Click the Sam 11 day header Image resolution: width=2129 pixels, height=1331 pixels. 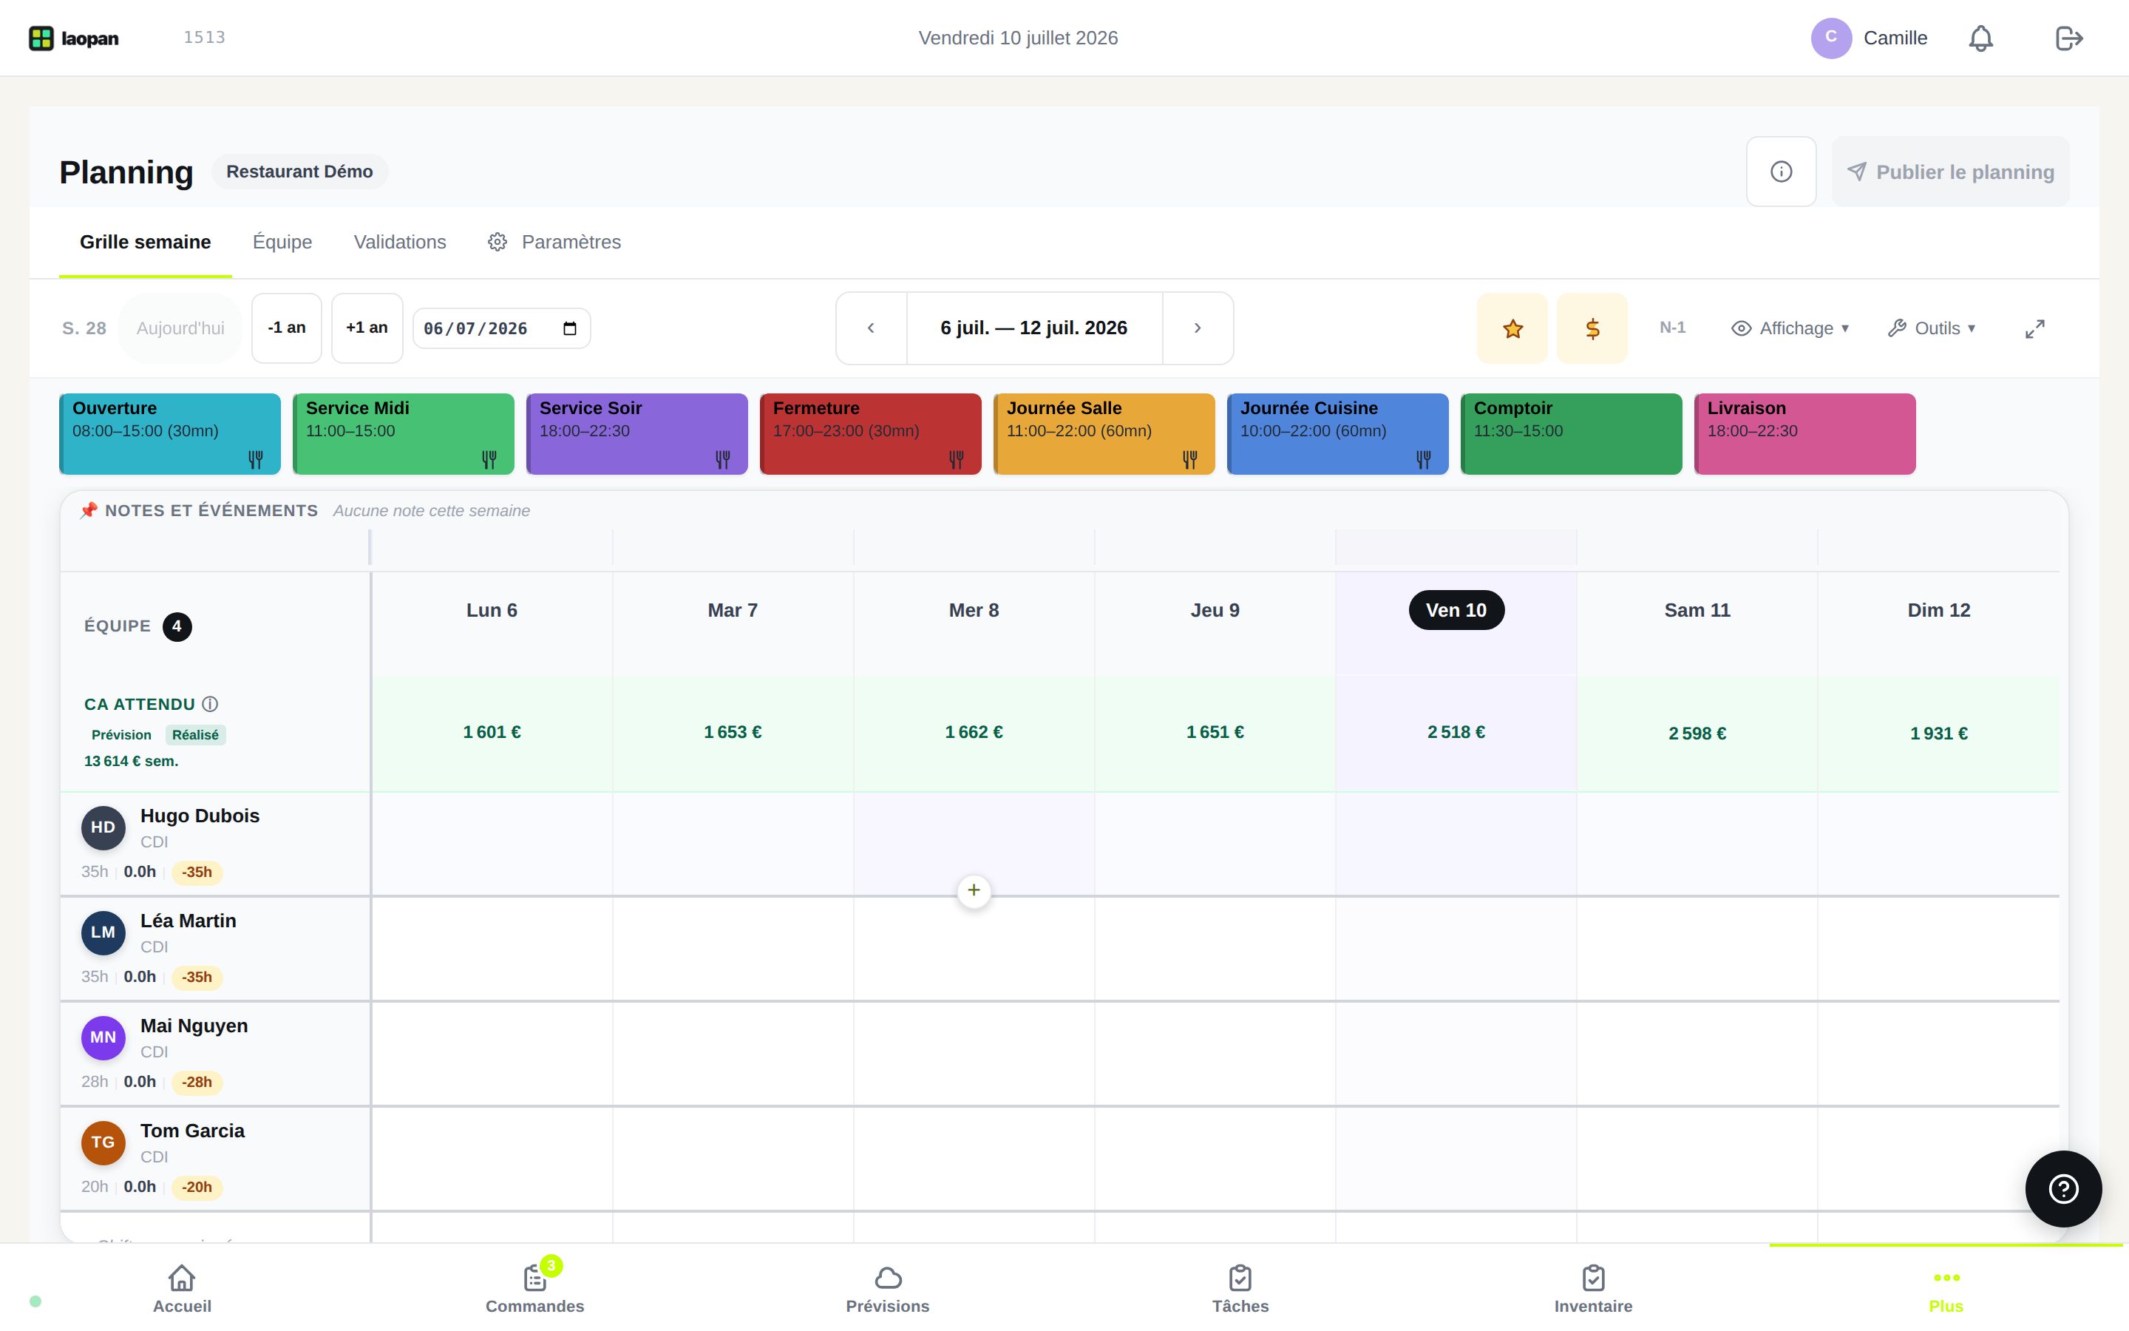tap(1697, 610)
